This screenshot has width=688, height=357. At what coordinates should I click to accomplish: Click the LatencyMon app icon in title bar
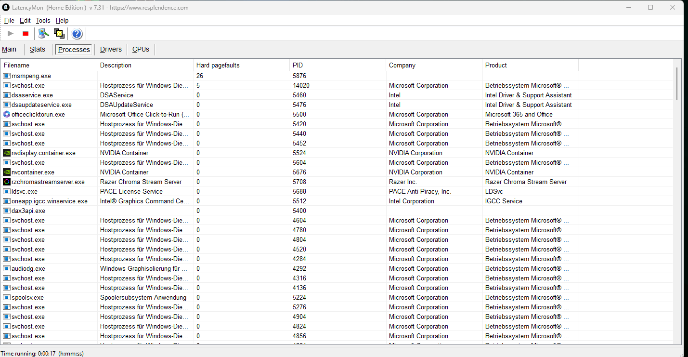pyautogui.click(x=6, y=7)
